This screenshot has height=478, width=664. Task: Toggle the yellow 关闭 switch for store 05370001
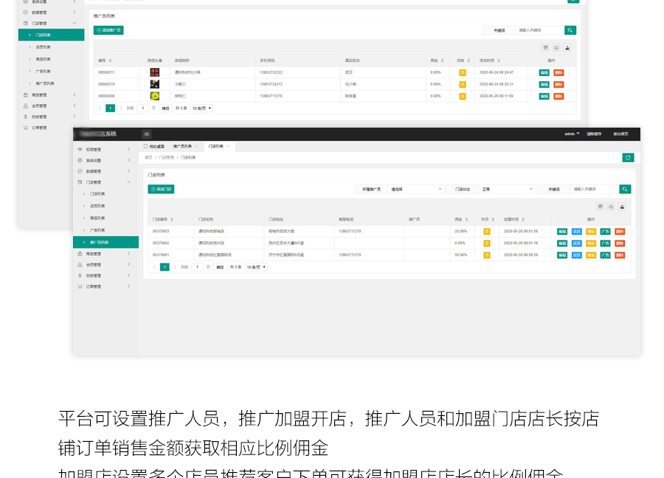[486, 255]
